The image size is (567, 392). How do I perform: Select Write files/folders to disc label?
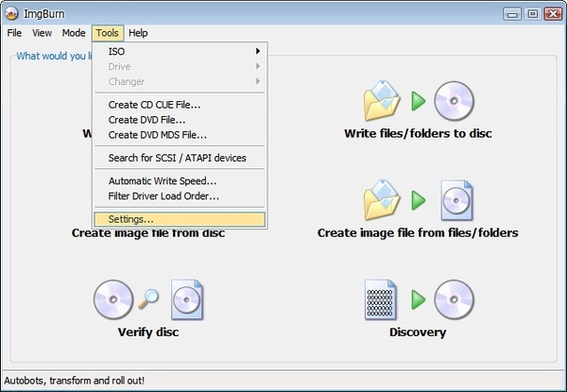click(418, 133)
